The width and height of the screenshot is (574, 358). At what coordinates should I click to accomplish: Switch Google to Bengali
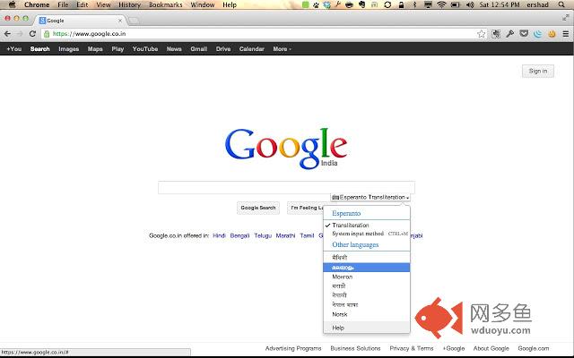pyautogui.click(x=239, y=235)
